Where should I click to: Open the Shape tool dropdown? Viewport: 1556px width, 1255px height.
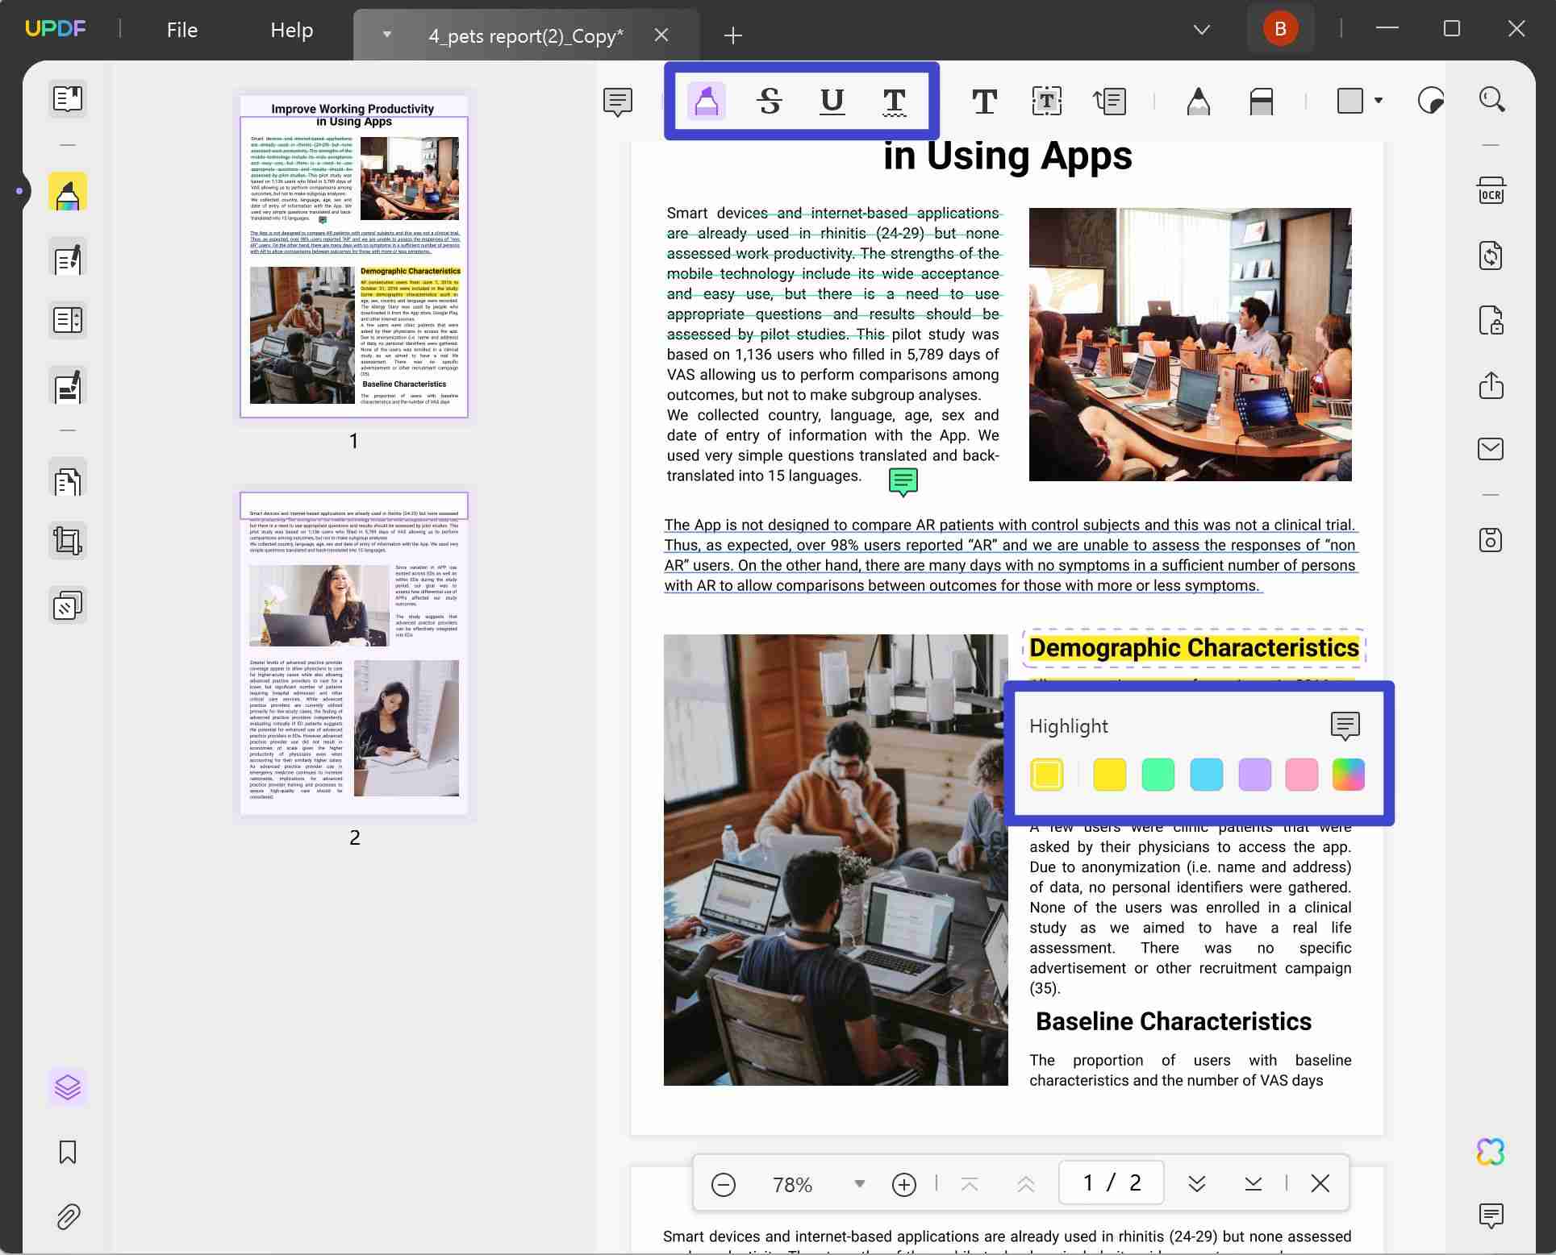pos(1379,99)
